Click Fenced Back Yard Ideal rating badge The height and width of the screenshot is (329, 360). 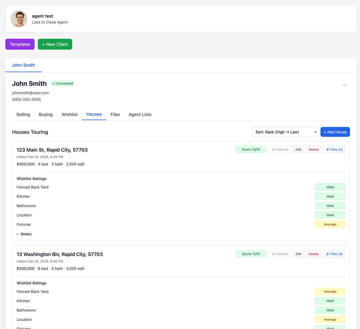click(x=330, y=187)
